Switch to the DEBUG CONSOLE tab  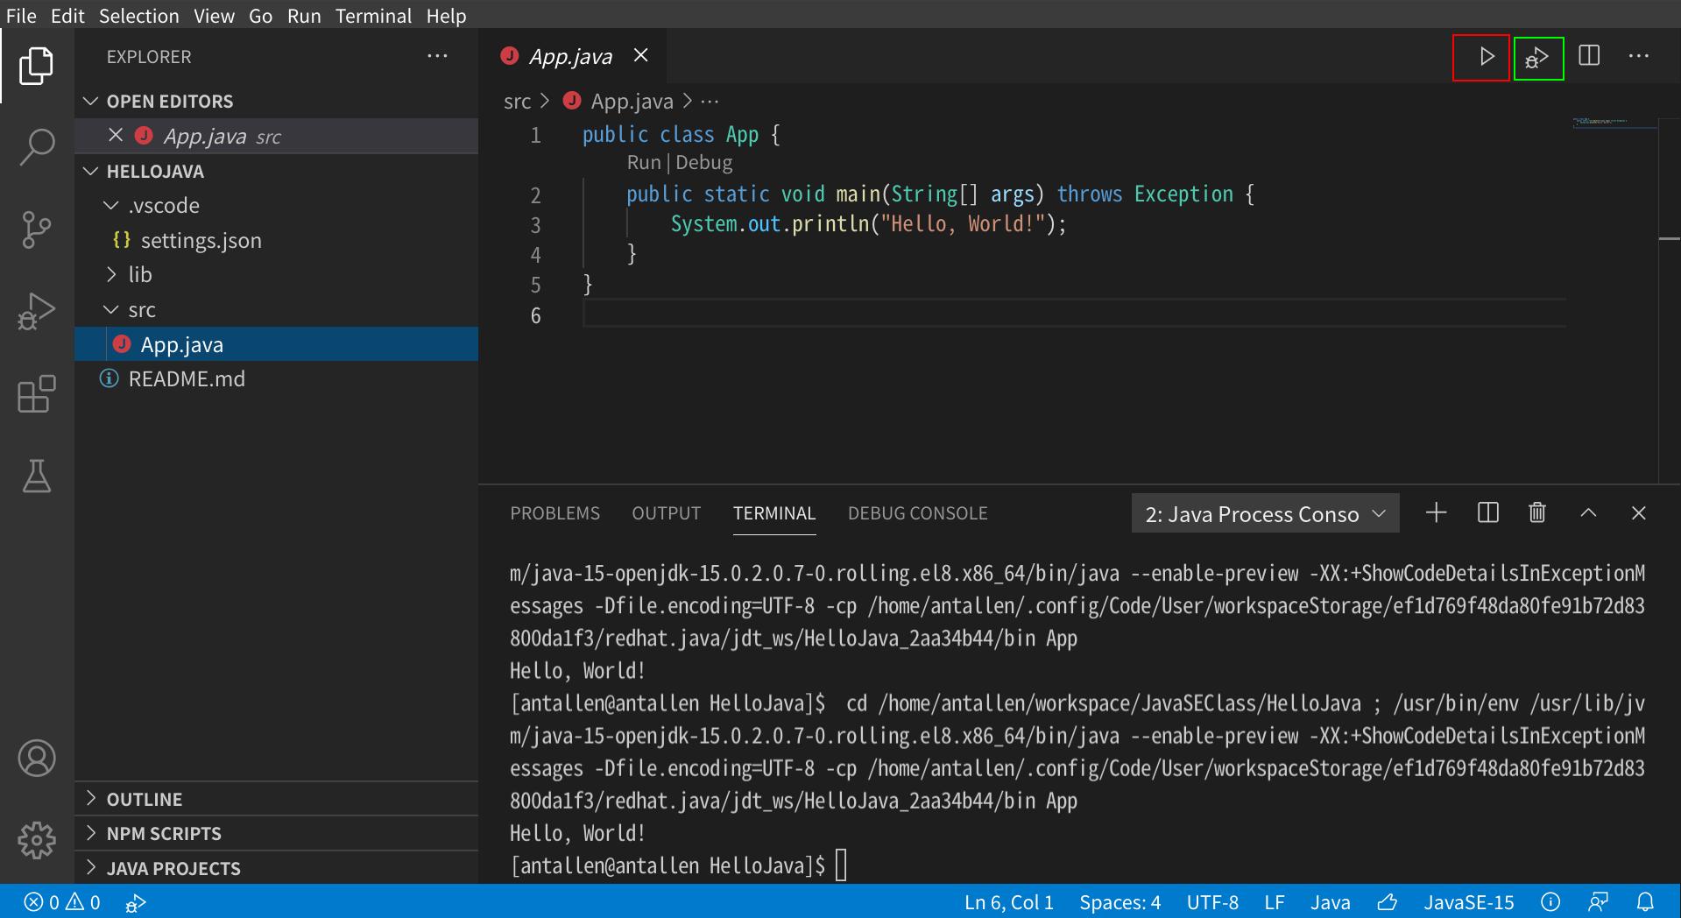pos(916,513)
